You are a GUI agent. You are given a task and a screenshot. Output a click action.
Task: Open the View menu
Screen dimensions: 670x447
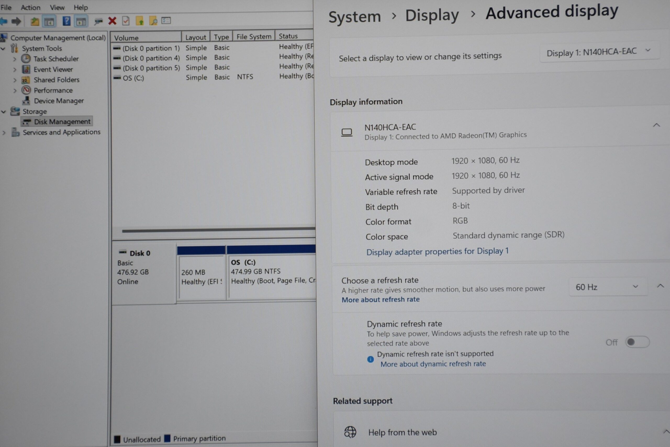pyautogui.click(x=57, y=7)
